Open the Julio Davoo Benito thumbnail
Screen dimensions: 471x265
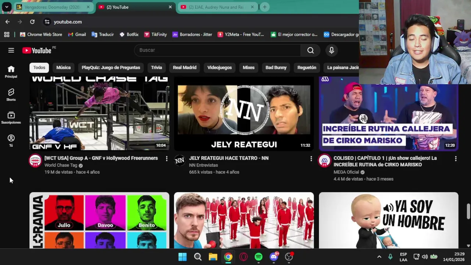99,220
